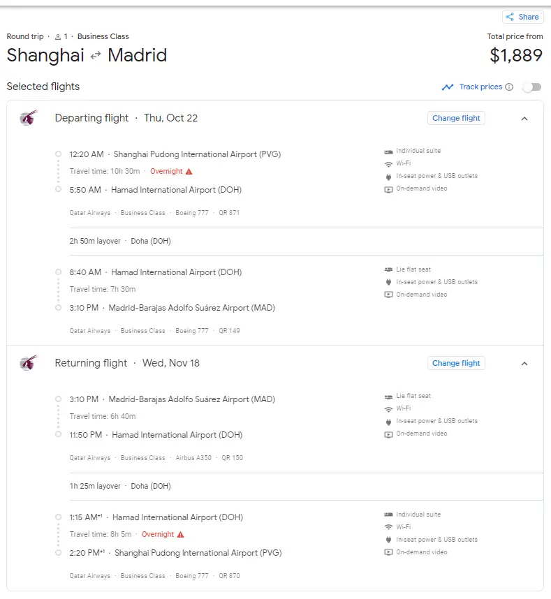The height and width of the screenshot is (599, 551).
Task: Click Qatar Airways logo on departing flight
Action: tap(29, 118)
